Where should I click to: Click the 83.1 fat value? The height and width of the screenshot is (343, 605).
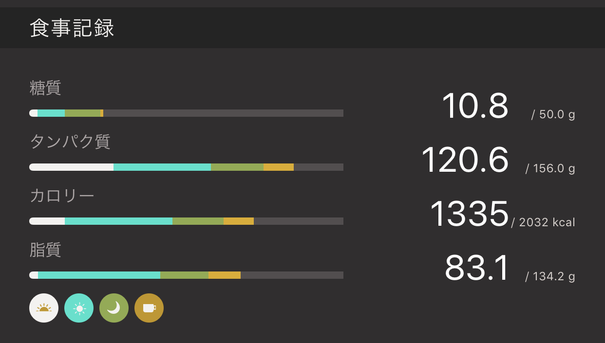477,268
